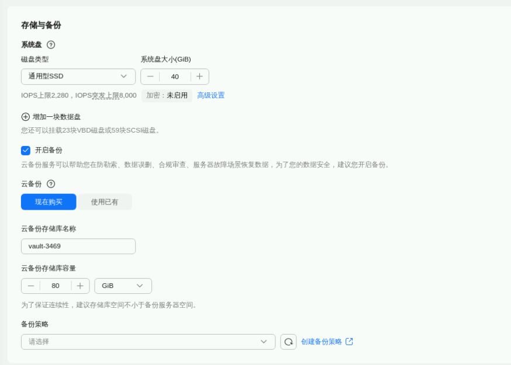Click the vault capacity value 80
Image resolution: width=511 pixels, height=365 pixels.
coord(56,286)
